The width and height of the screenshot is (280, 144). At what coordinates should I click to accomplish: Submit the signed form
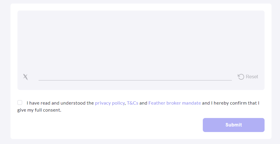[x=234, y=125]
